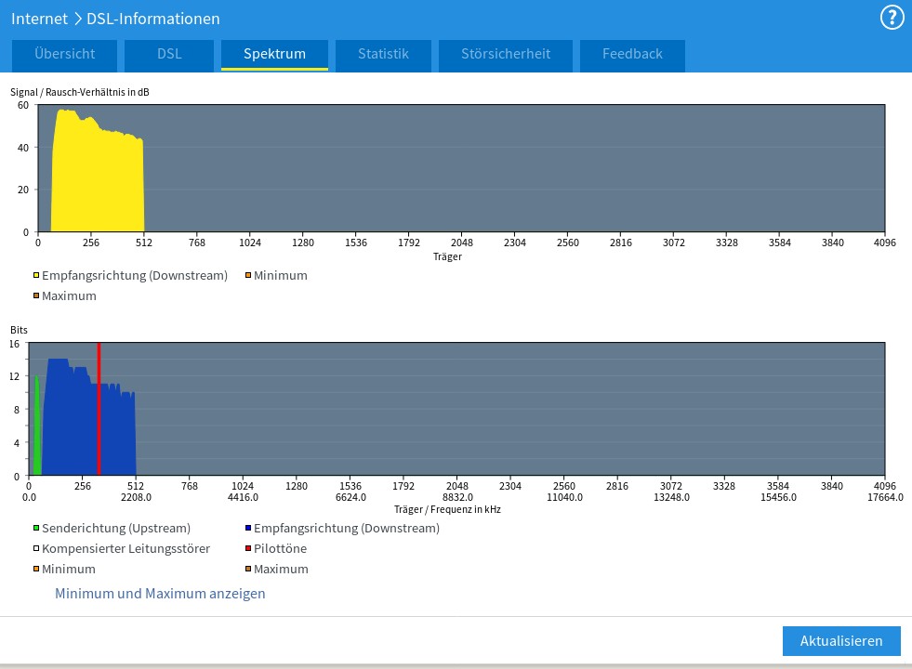Click the Aktualisieren button

[x=841, y=640]
